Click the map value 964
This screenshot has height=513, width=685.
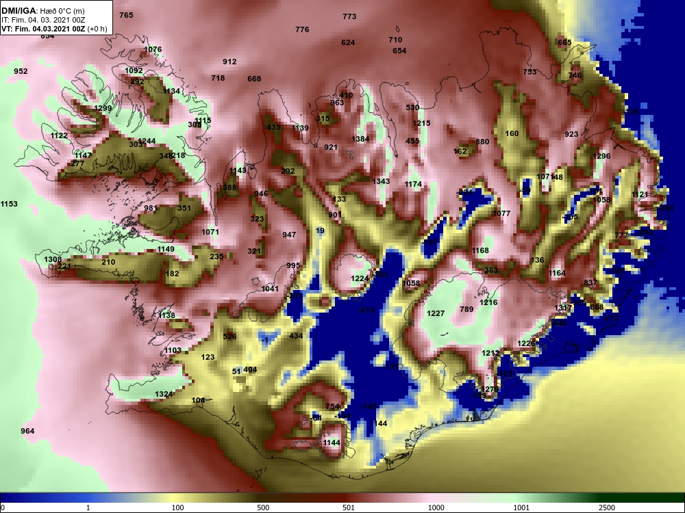coord(27,430)
